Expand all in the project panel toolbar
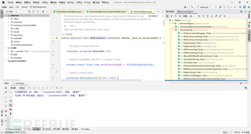 (x=33, y=12)
